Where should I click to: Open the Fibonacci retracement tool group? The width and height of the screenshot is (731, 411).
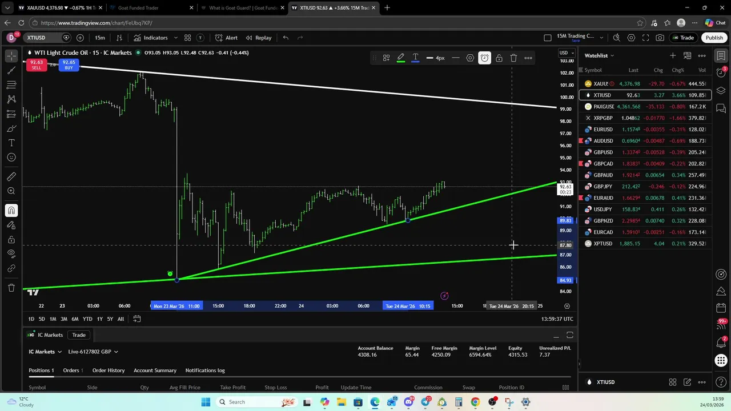tap(11, 84)
